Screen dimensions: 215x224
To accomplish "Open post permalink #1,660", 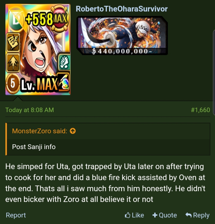I will [200, 110].
